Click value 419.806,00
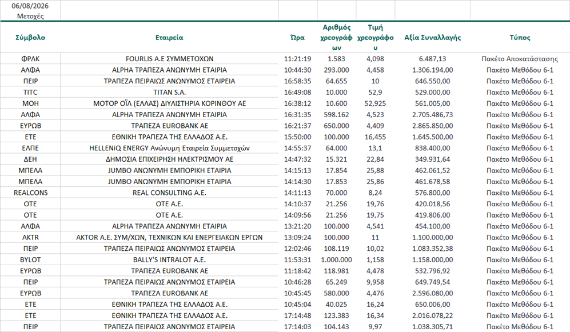 433,215
